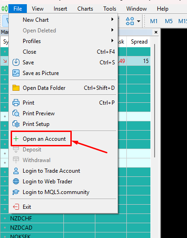Click the Print printer icon
The height and width of the screenshot is (238, 187).
point(16,103)
